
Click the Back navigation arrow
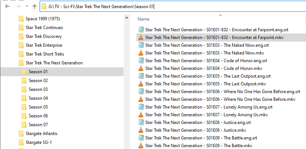click(7, 6)
